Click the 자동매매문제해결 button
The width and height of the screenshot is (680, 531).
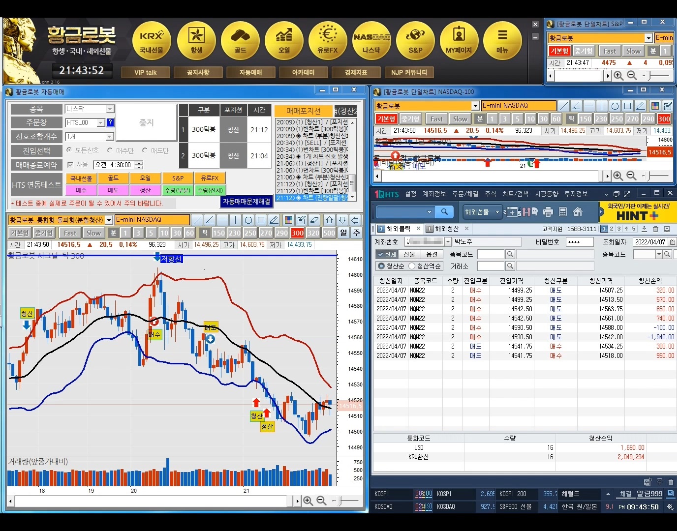(247, 202)
